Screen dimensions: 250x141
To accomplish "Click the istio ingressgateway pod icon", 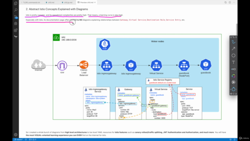I will click(x=131, y=65).
